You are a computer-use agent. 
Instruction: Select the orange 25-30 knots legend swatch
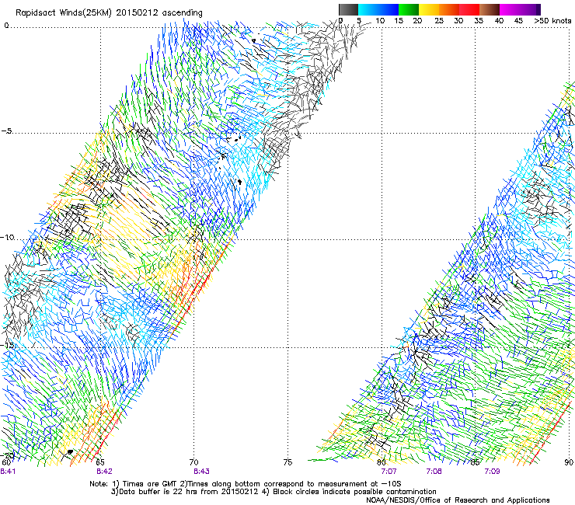tap(449, 9)
